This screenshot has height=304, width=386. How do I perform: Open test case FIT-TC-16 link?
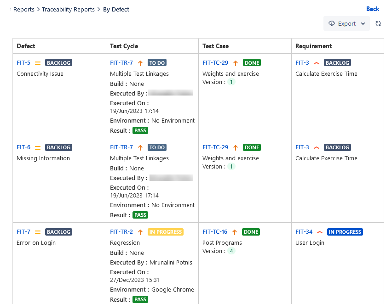coord(215,232)
